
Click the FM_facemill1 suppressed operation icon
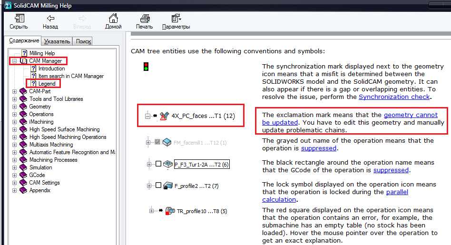click(x=167, y=142)
